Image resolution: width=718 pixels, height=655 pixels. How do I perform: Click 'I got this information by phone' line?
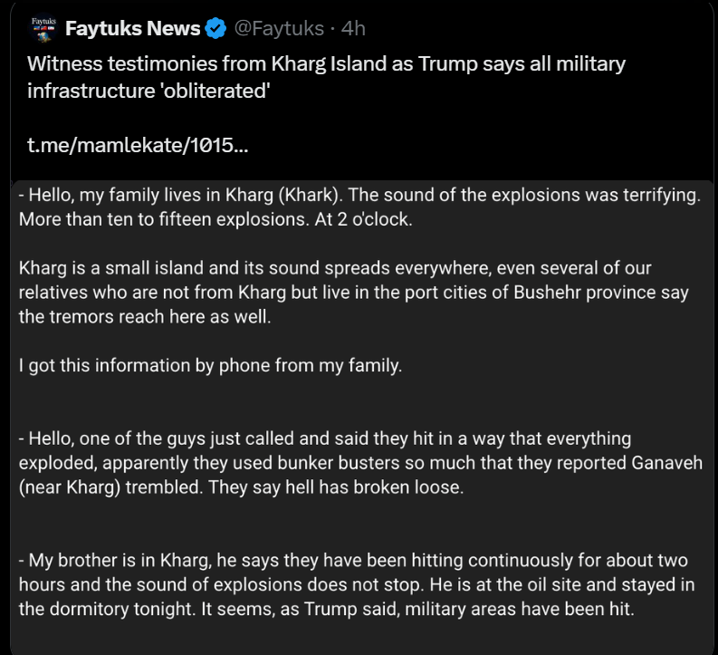point(210,366)
